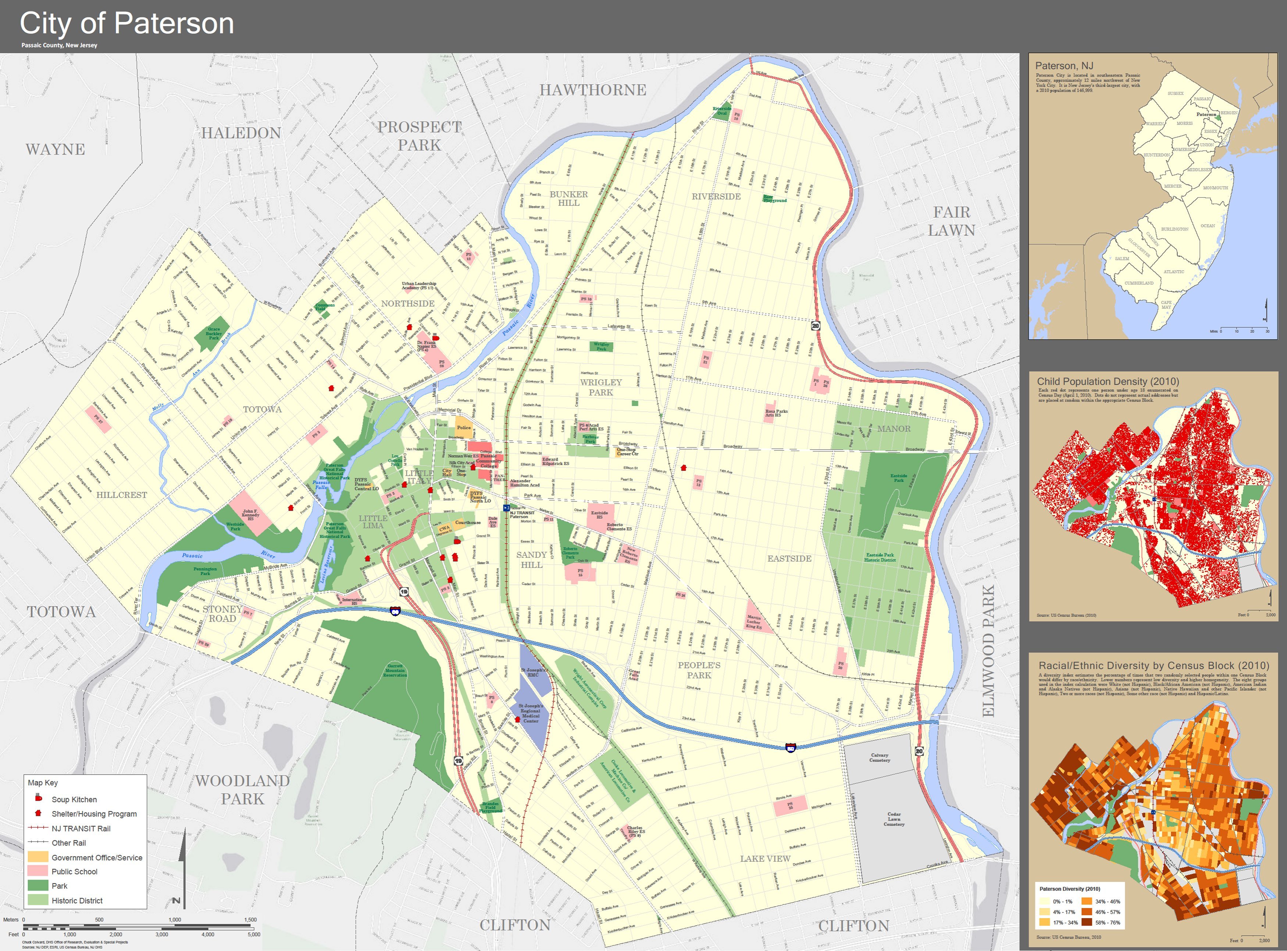The image size is (1287, 951).
Task: Click the Interstate 80 shield near Lake View
Action: (x=791, y=748)
